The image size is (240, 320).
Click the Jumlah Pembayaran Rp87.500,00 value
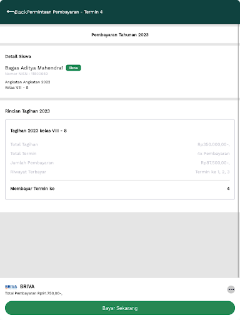coord(215,162)
